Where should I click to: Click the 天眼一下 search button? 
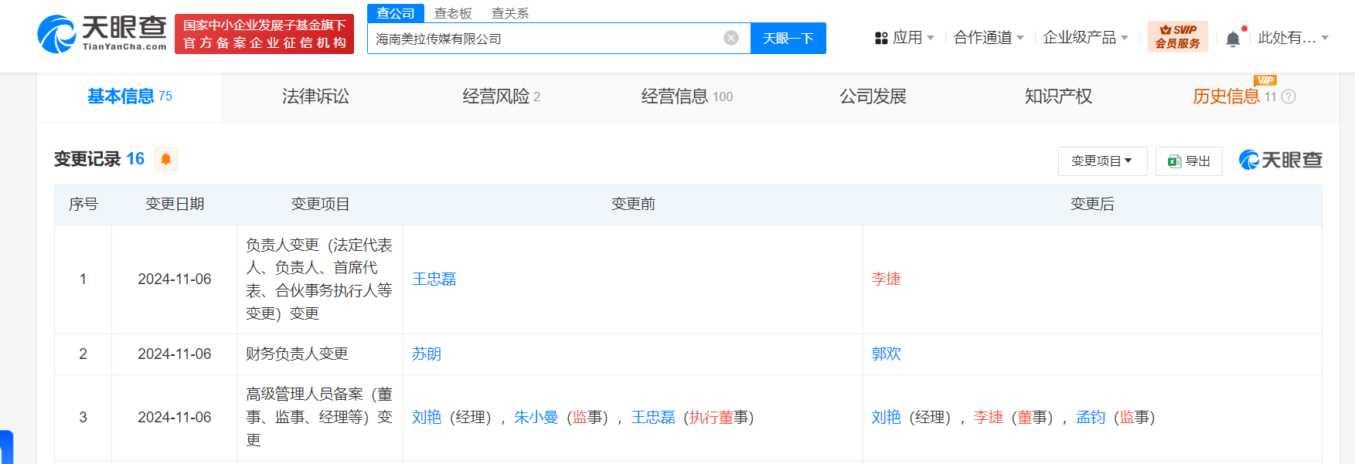coord(788,38)
